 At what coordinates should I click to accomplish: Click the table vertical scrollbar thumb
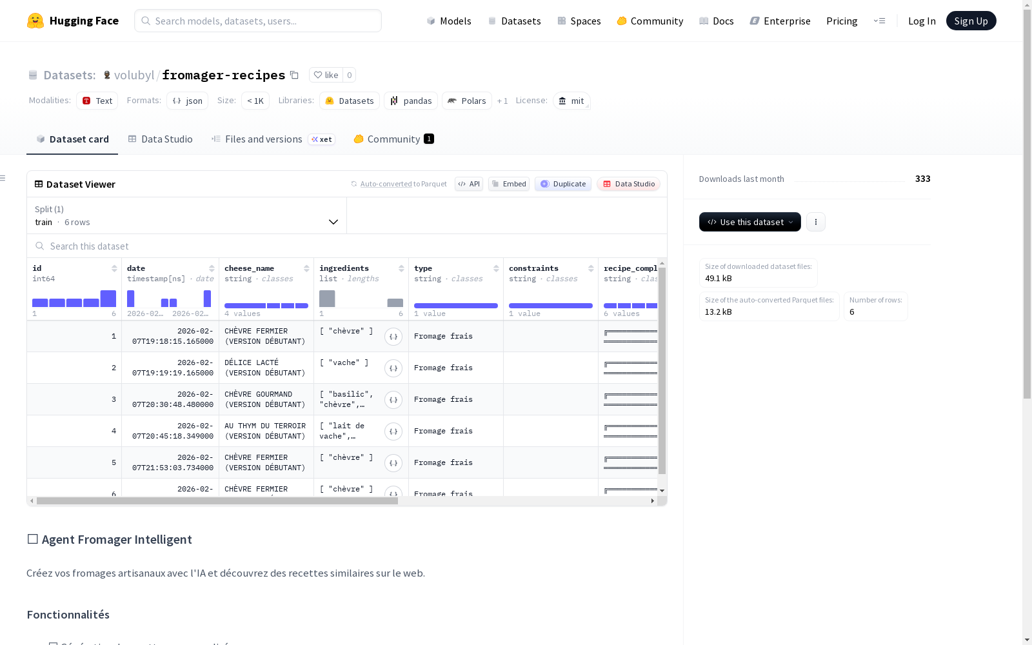pyautogui.click(x=662, y=371)
